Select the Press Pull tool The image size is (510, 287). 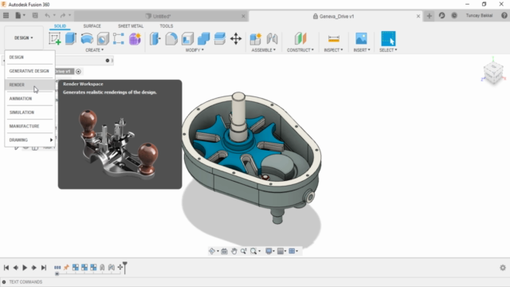coord(155,38)
